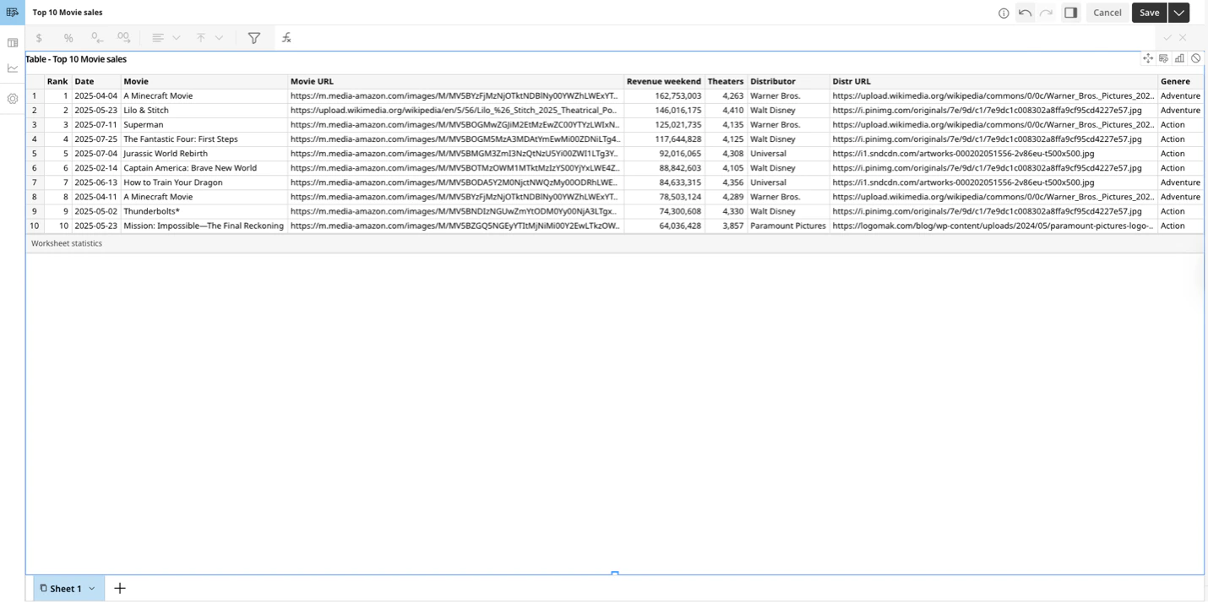Discard formula with X icon

coord(1183,38)
